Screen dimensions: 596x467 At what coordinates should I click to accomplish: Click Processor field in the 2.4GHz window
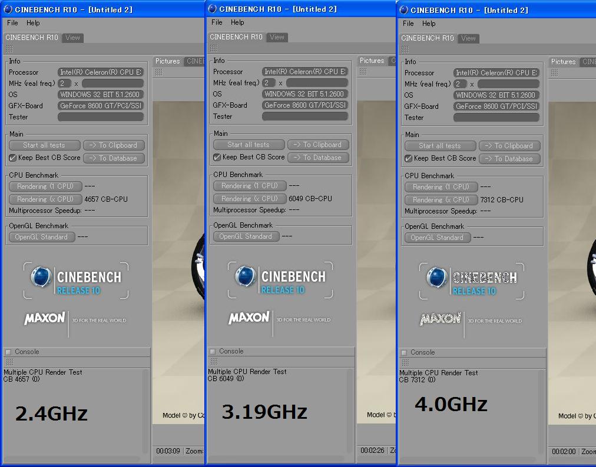(x=101, y=72)
